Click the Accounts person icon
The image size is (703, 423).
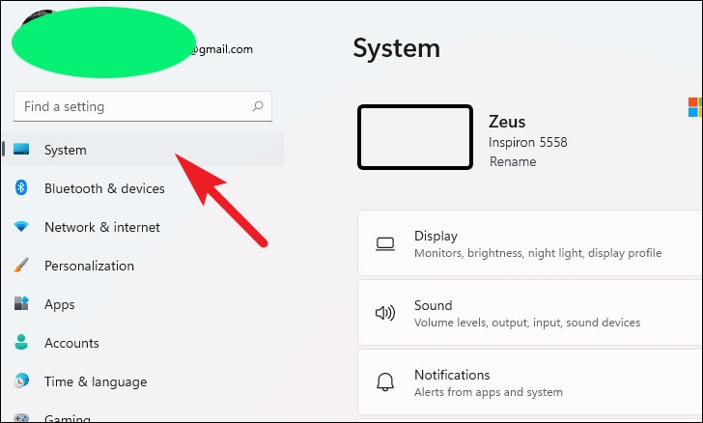pyautogui.click(x=21, y=342)
